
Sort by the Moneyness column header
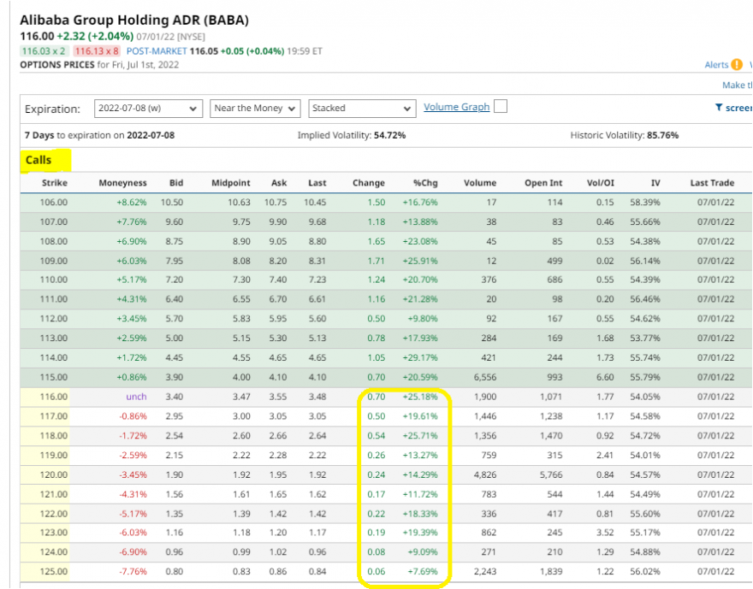[122, 183]
